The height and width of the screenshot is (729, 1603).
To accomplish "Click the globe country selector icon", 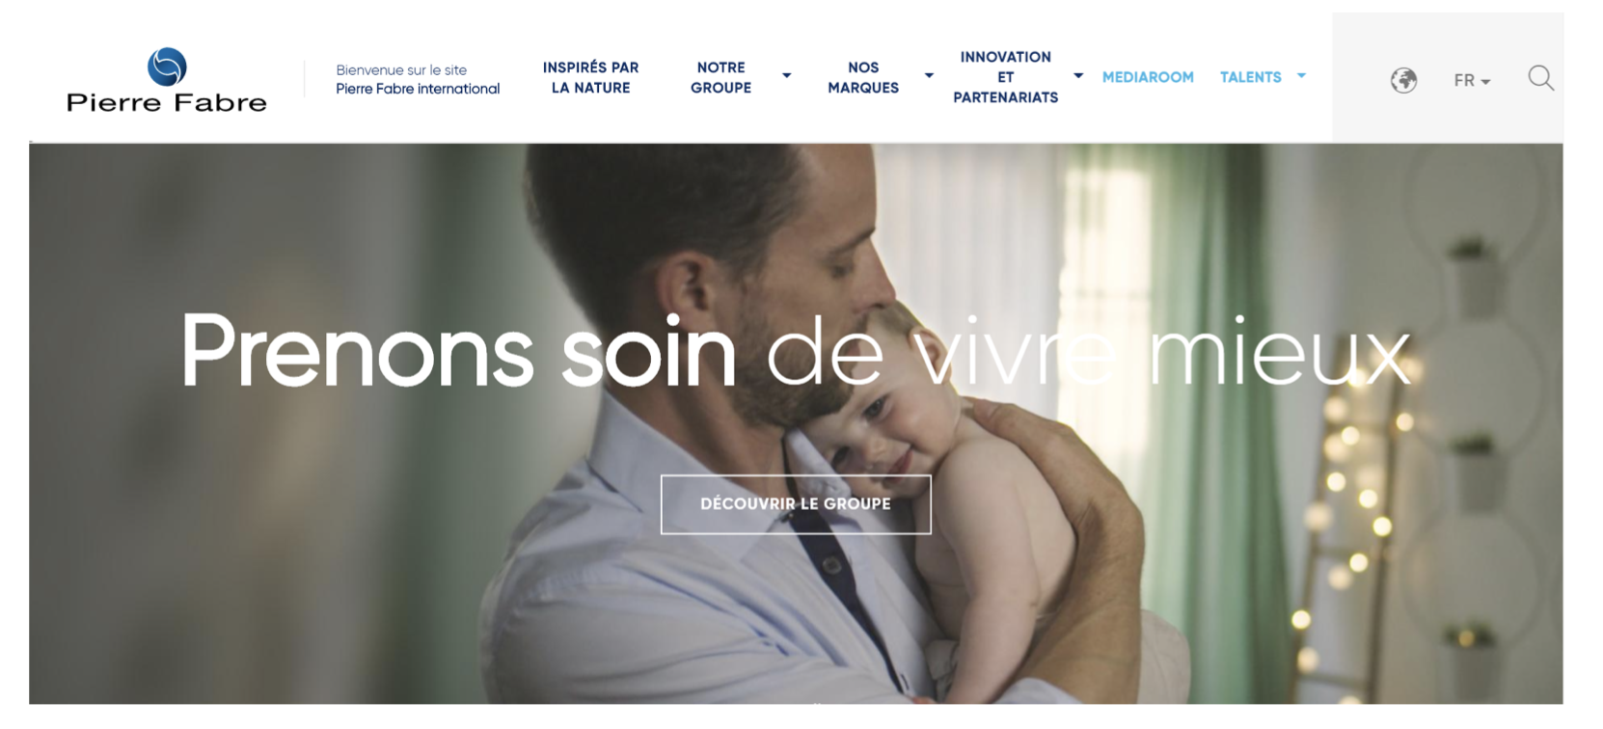I will [1403, 80].
